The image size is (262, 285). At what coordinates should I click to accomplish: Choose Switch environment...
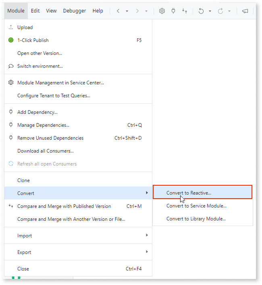[x=78, y=66]
